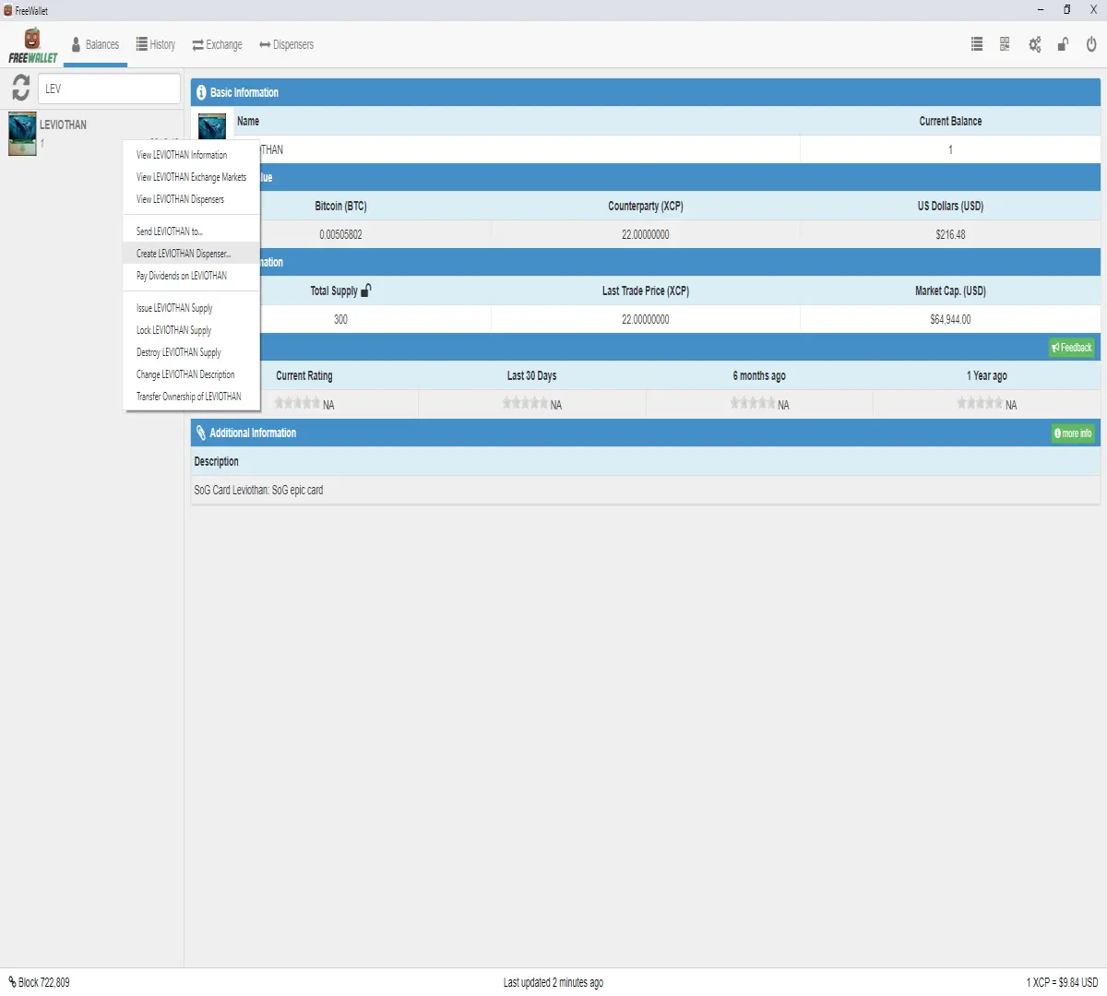Image resolution: width=1107 pixels, height=996 pixels.
Task: Click the Feedback button
Action: 1072,348
